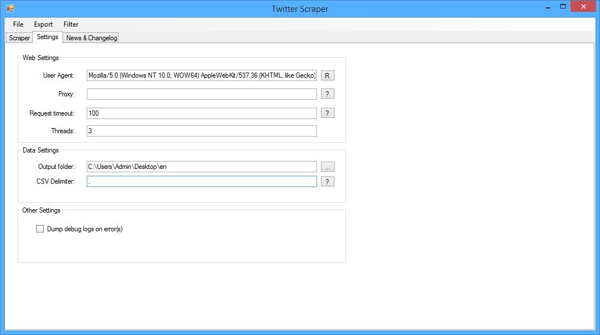Click the Twitter Scraper window title text
The image size is (600, 335).
click(300, 9)
